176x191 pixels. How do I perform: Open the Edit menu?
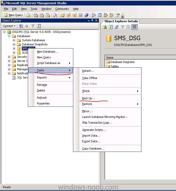coord(14,9)
